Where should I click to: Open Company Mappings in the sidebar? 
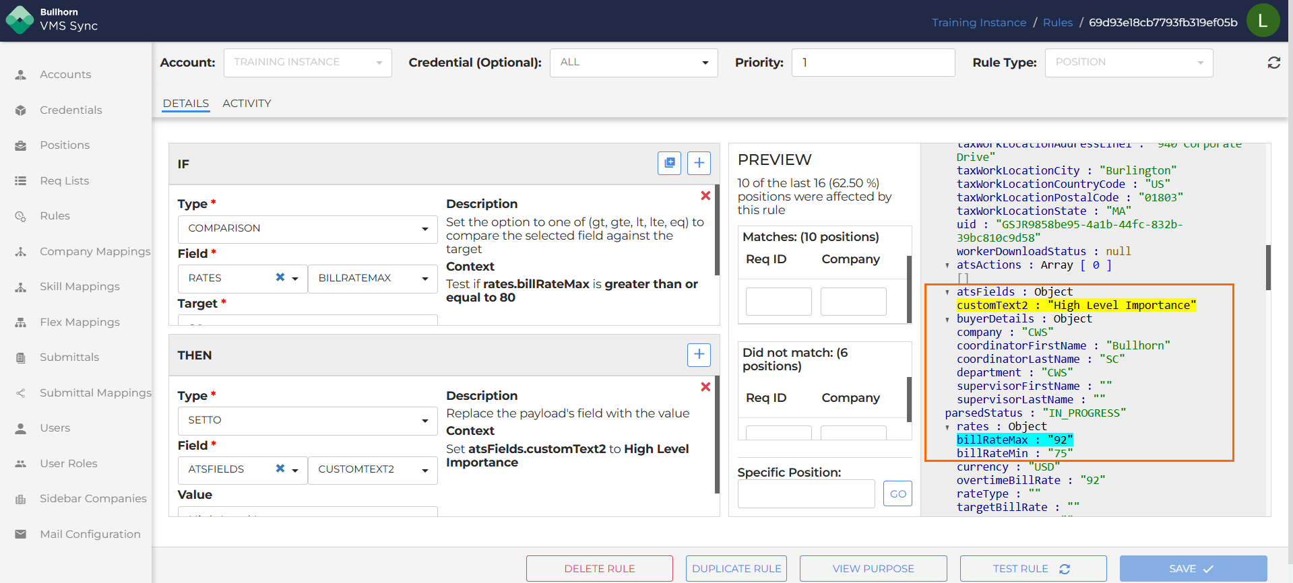[x=94, y=251]
